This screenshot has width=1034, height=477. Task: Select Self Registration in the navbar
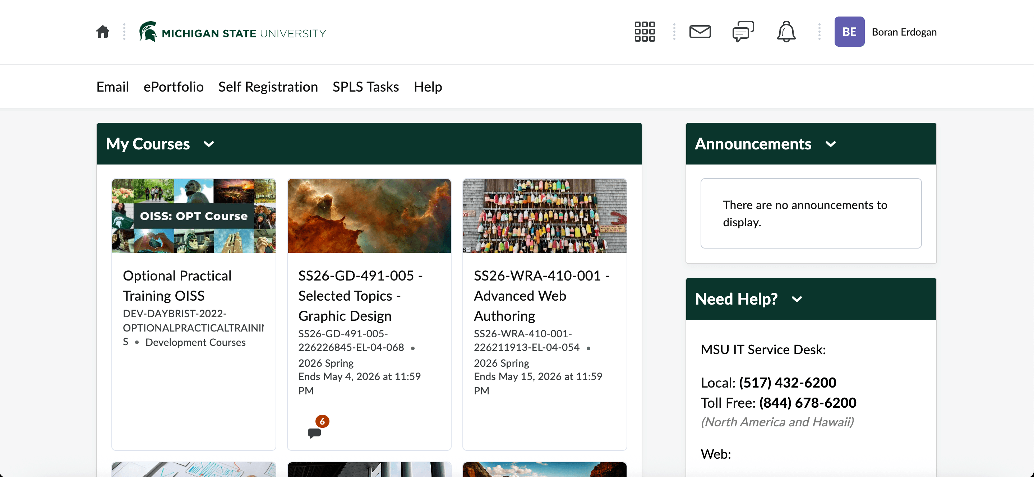(268, 87)
